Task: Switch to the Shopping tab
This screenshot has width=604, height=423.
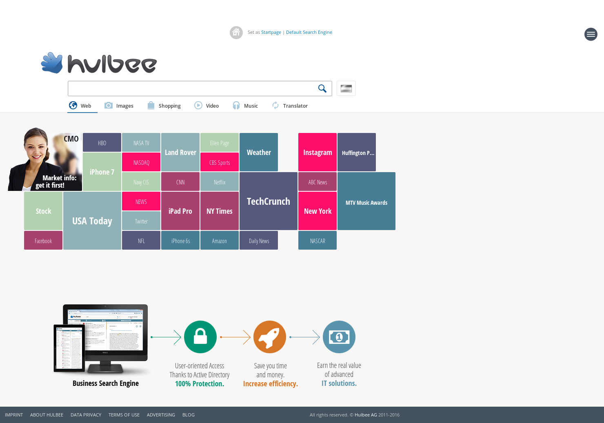Action: [x=164, y=106]
